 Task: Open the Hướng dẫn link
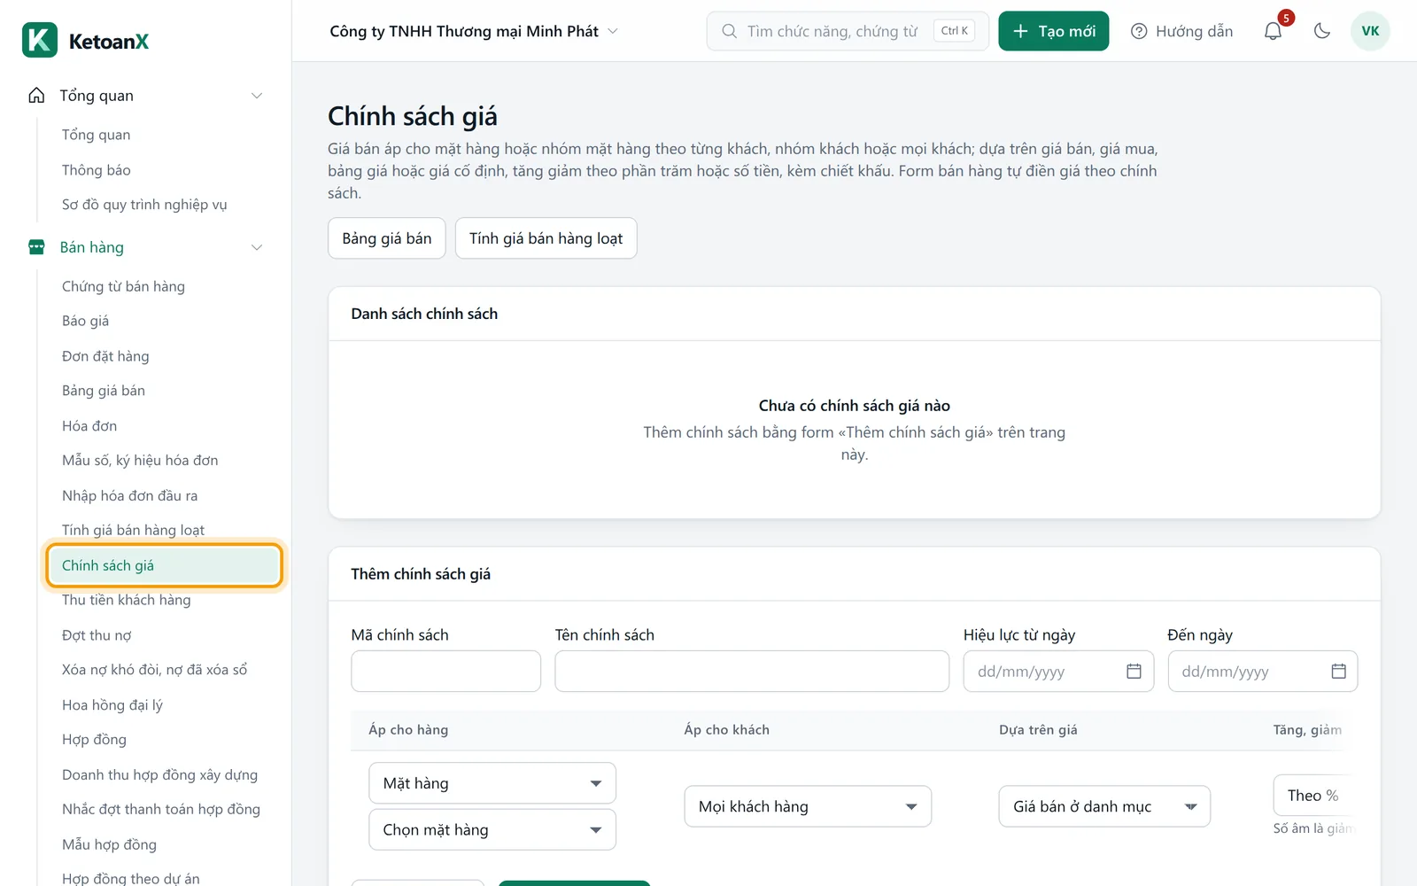(1181, 31)
